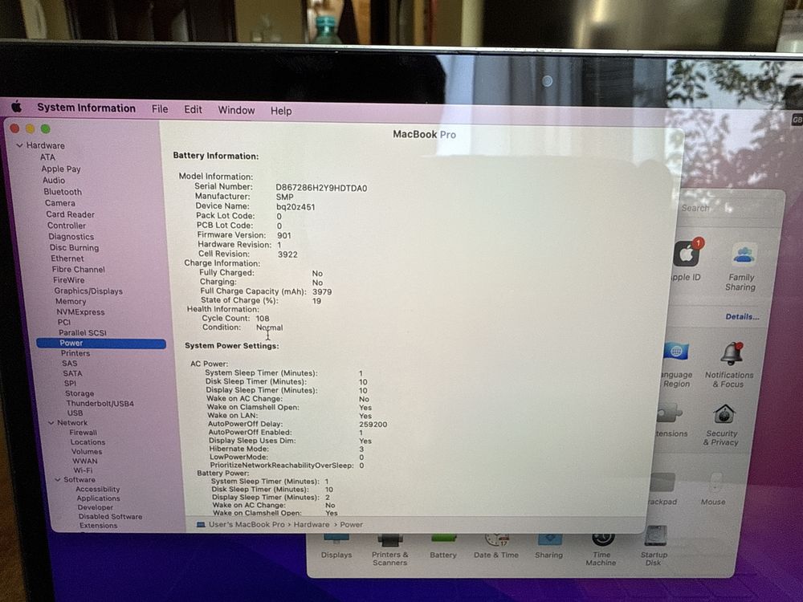Image resolution: width=803 pixels, height=602 pixels.
Task: Open the Window menu
Action: (x=236, y=110)
